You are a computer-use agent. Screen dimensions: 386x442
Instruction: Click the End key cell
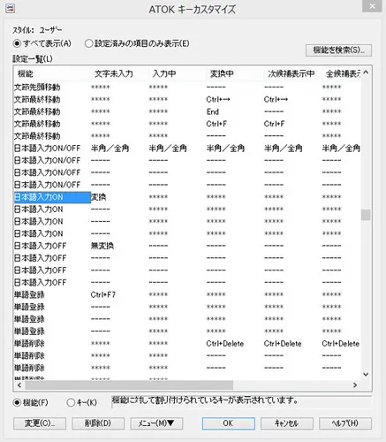pos(213,111)
